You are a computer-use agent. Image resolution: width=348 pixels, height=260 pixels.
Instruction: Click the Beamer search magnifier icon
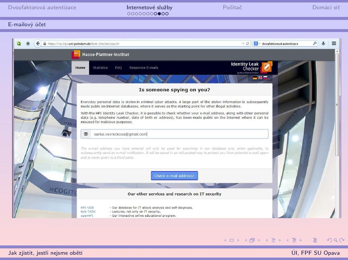[x=336, y=240]
